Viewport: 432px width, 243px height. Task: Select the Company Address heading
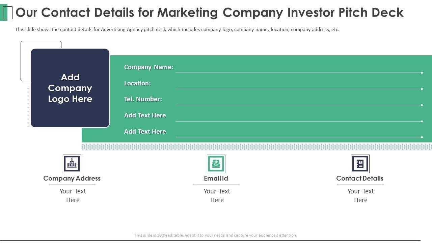(x=72, y=178)
